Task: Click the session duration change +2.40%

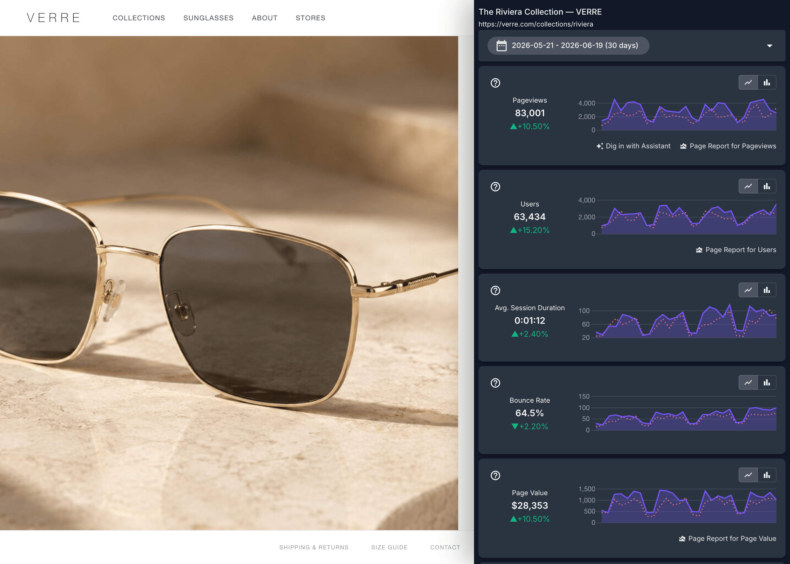Action: (530, 334)
